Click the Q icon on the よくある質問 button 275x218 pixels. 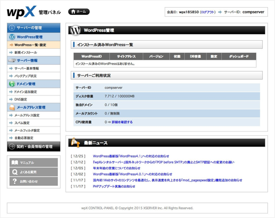[15, 172]
